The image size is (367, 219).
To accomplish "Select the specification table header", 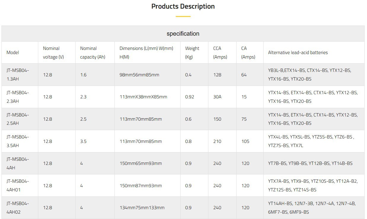I will coord(183,34).
